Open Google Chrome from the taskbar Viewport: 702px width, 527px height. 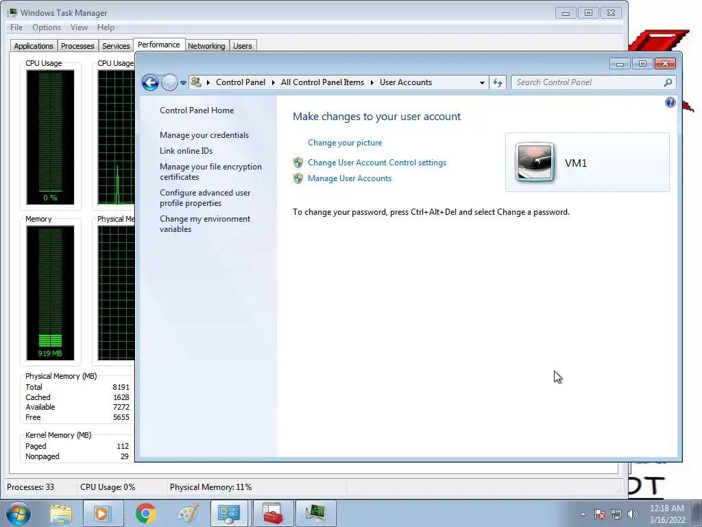click(x=145, y=513)
